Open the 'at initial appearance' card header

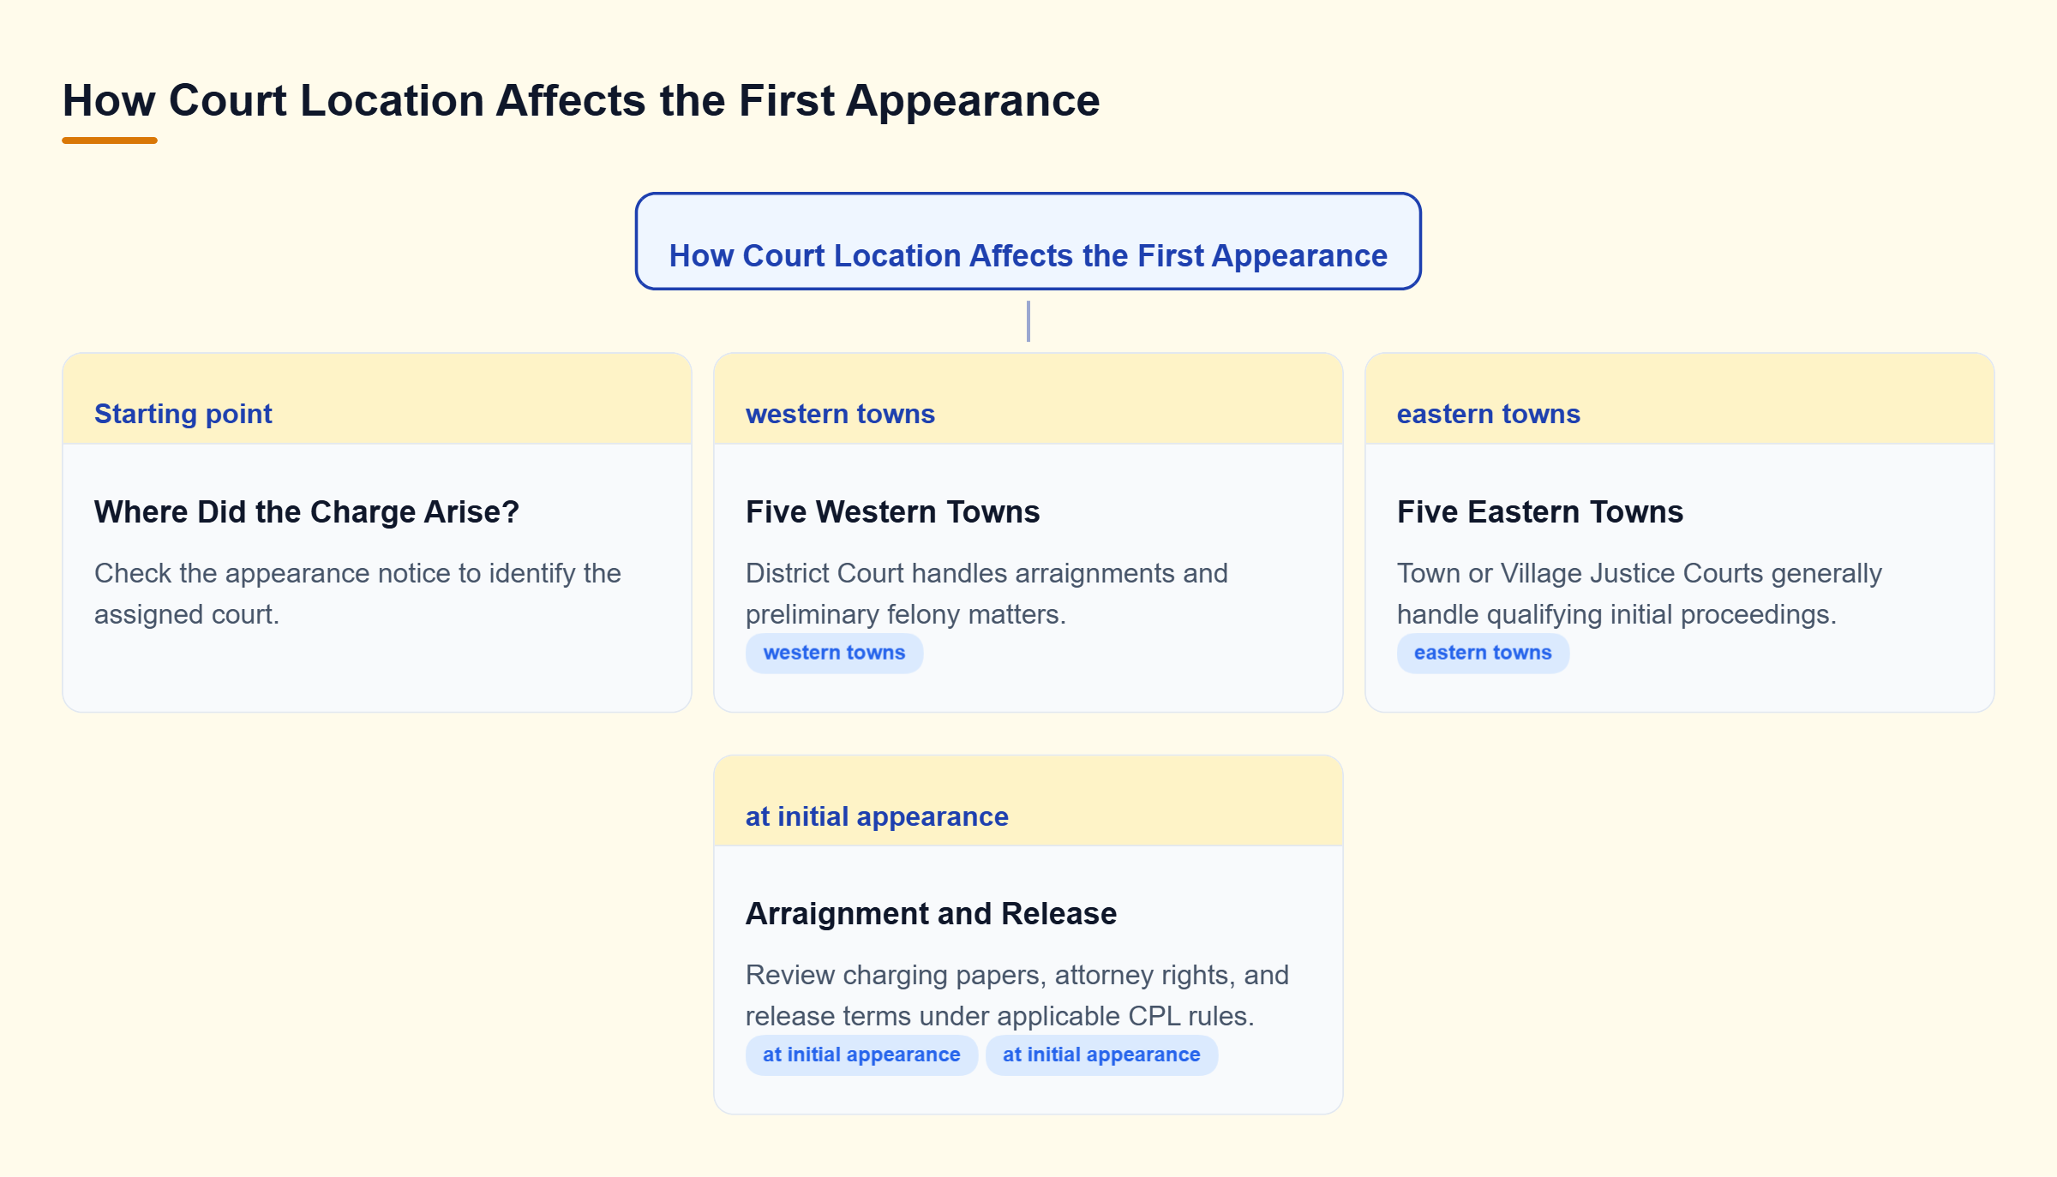1028,802
